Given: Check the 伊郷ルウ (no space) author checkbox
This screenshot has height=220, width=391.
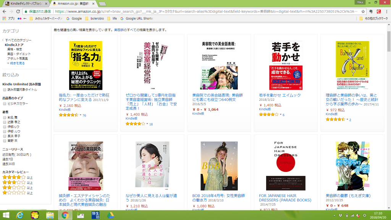Looking at the screenshot, I should tap(5, 127).
